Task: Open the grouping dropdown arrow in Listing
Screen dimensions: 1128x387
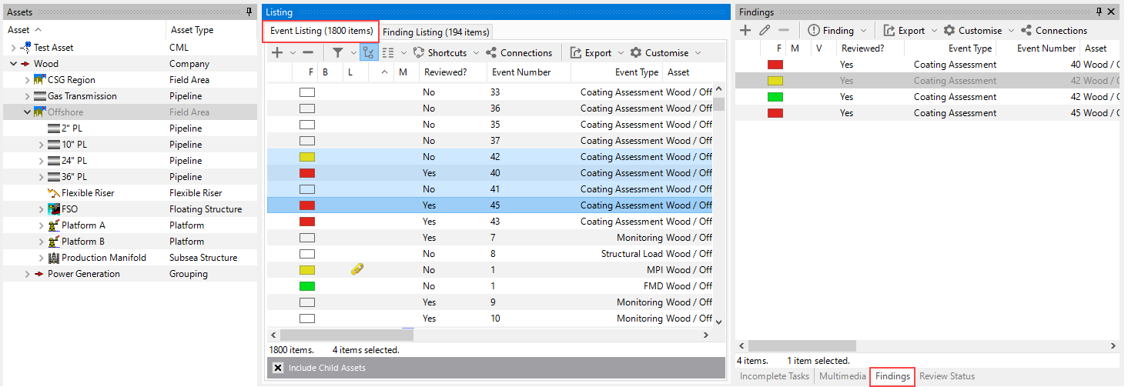Action: click(403, 53)
